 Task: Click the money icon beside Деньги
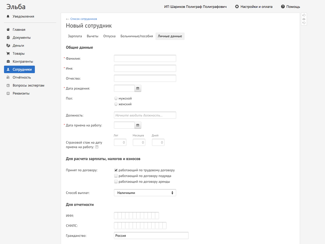click(8, 45)
